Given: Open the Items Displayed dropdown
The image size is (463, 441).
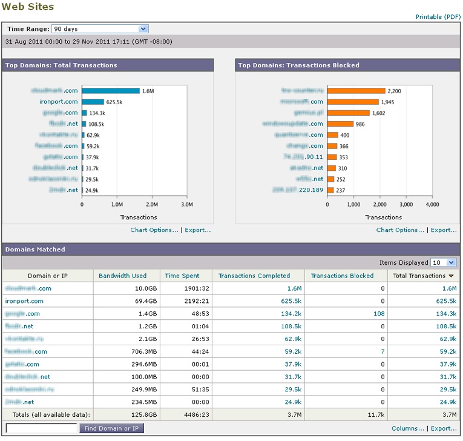Looking at the screenshot, I should (x=444, y=262).
